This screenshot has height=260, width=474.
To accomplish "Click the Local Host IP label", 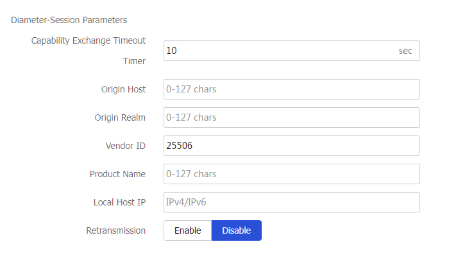I will tap(119, 202).
